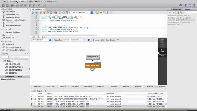
Task: Select the Index Range Scan node
Action: 93,65
